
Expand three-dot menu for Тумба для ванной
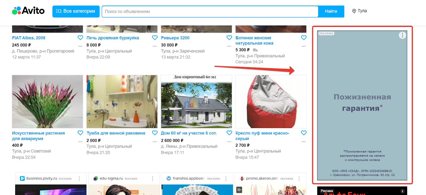(155, 142)
